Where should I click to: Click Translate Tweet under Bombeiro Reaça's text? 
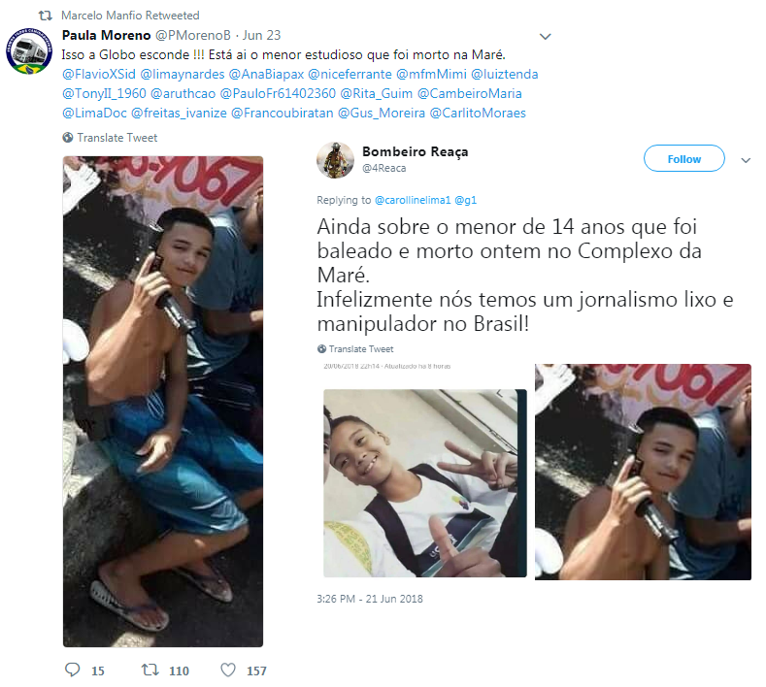coord(361,349)
